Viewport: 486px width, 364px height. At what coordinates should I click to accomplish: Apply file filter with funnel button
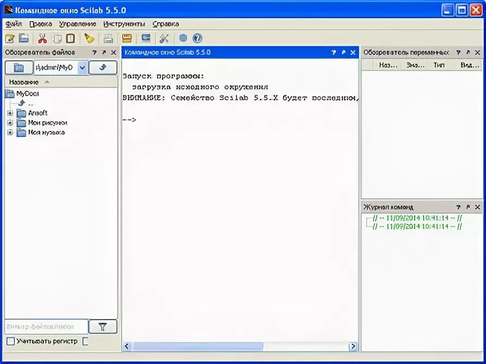click(103, 327)
